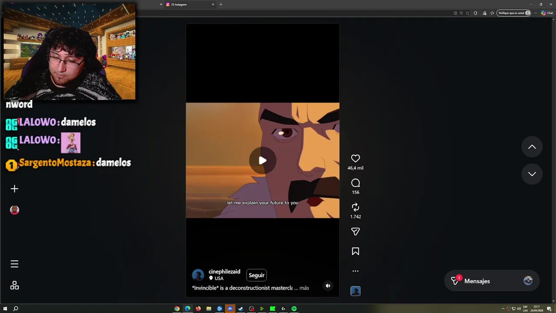Open the 46,4 mil likes count

[x=355, y=168]
